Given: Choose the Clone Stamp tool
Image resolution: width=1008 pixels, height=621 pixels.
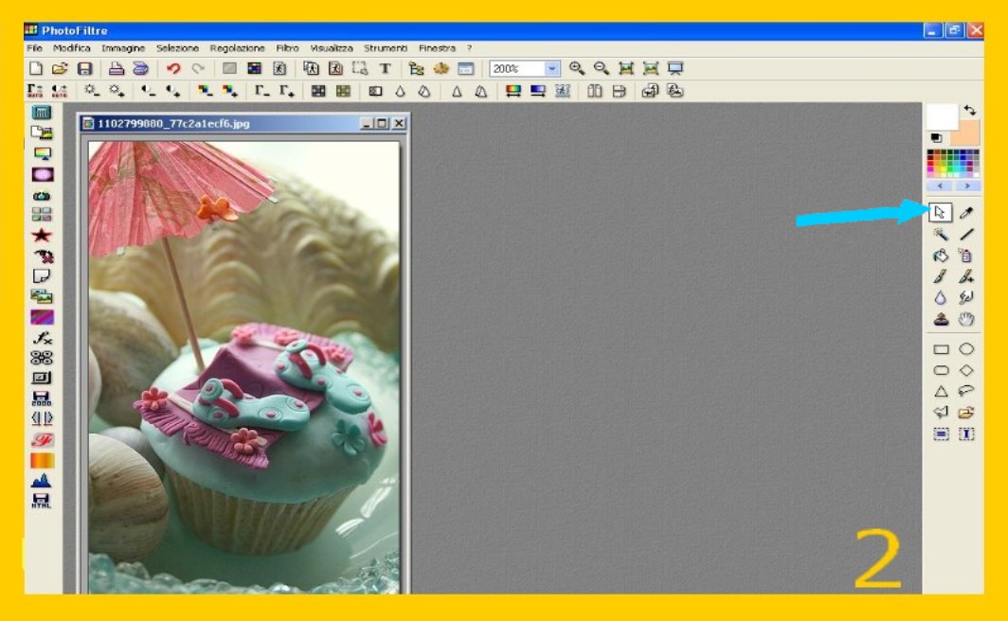Looking at the screenshot, I should click(x=941, y=320).
